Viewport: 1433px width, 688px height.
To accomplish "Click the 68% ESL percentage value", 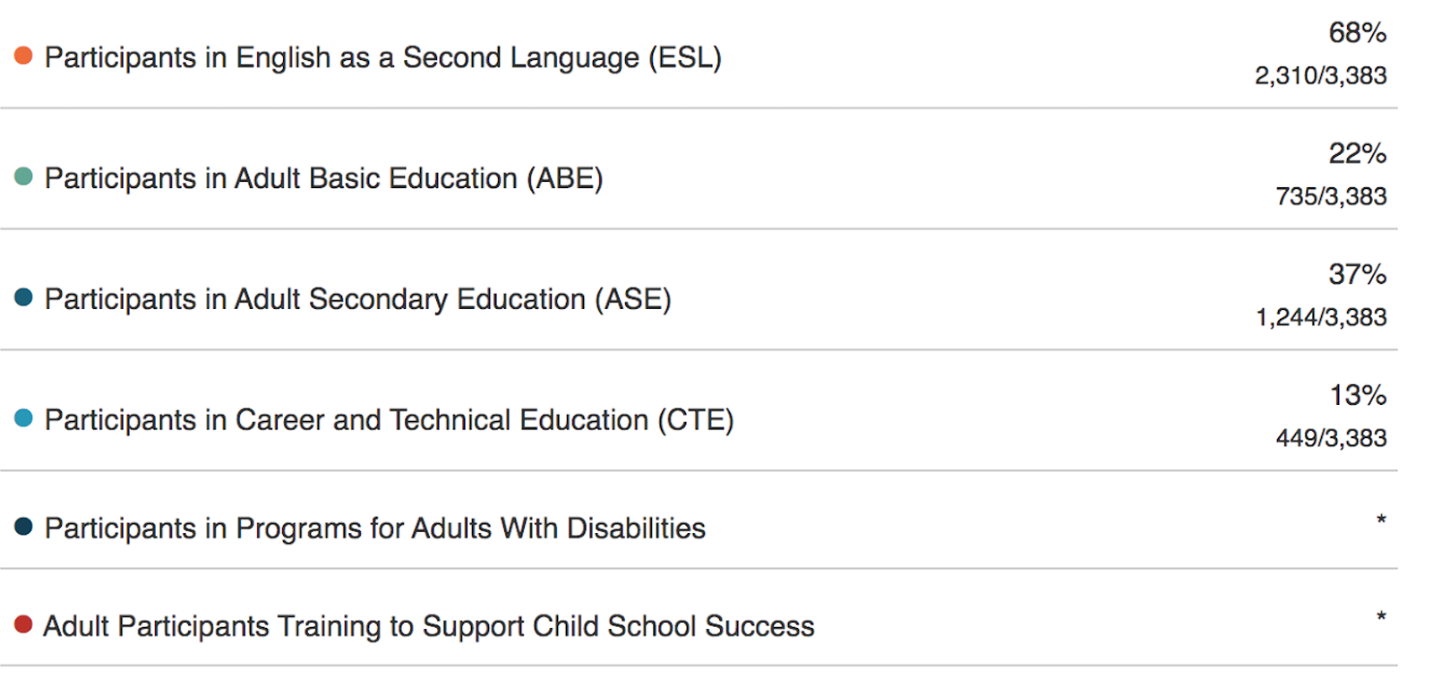I will (1358, 33).
